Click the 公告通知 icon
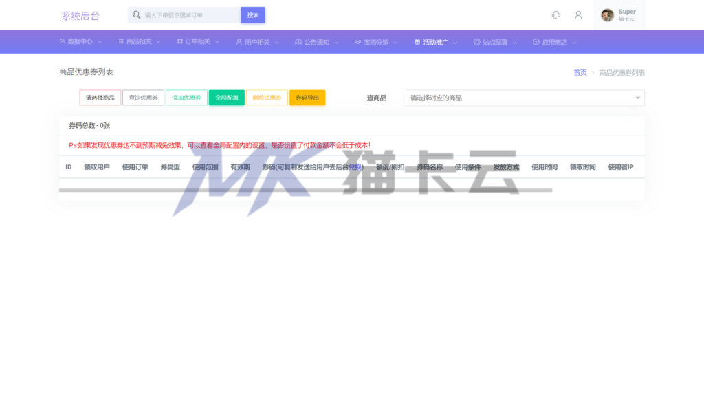704x401 pixels. (298, 42)
